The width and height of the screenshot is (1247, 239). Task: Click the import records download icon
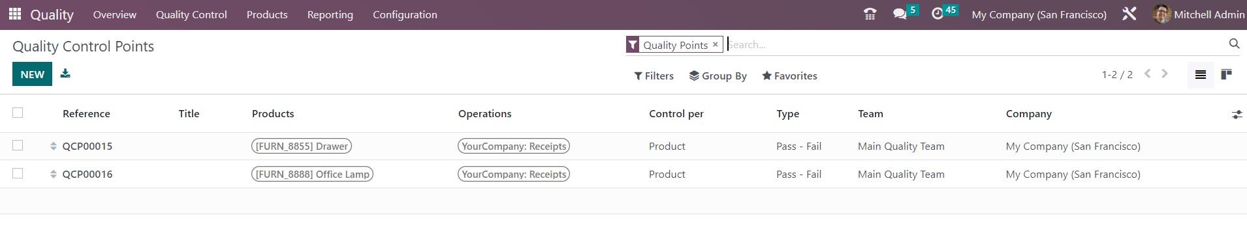point(65,74)
